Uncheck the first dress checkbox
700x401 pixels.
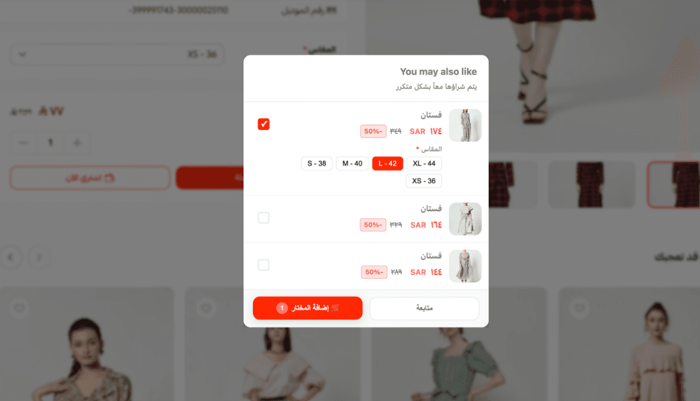(264, 124)
